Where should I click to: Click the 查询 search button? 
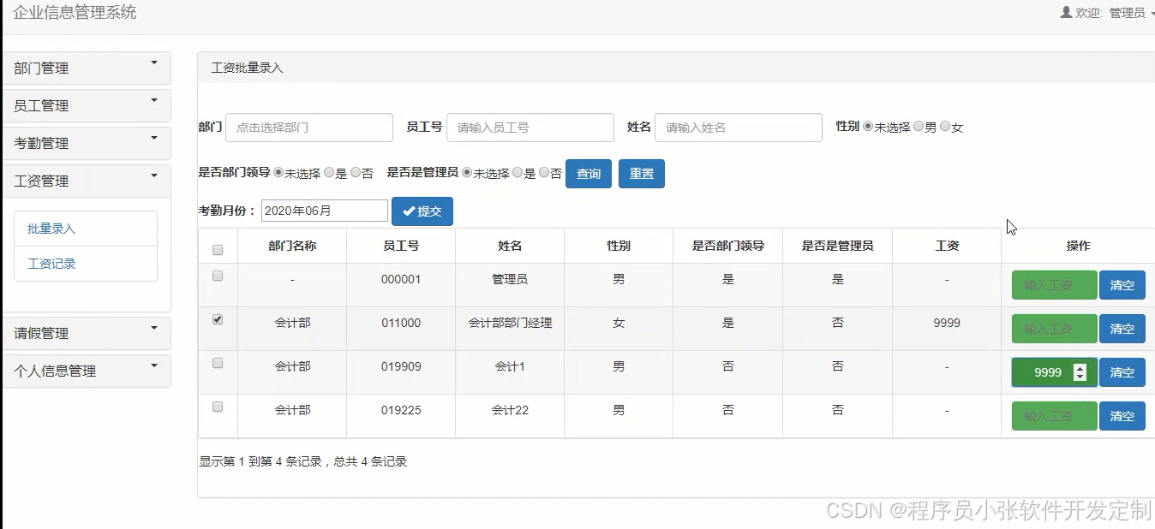tap(589, 173)
